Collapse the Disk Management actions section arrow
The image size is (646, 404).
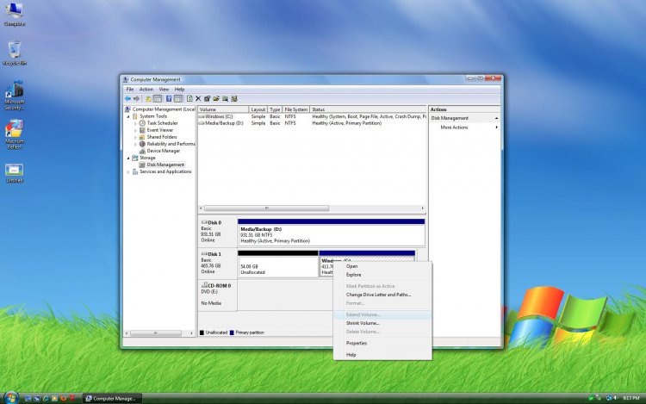click(x=496, y=118)
